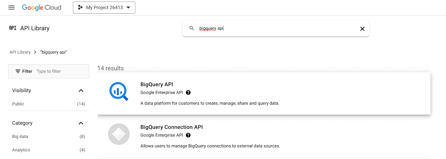Collapse the Visibility section chevron

click(x=81, y=90)
